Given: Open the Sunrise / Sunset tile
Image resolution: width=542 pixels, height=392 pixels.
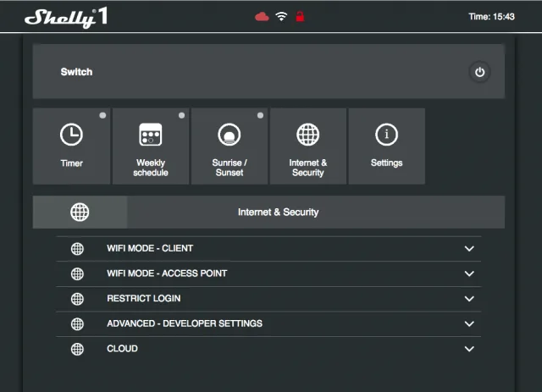Looking at the screenshot, I should [229, 146].
